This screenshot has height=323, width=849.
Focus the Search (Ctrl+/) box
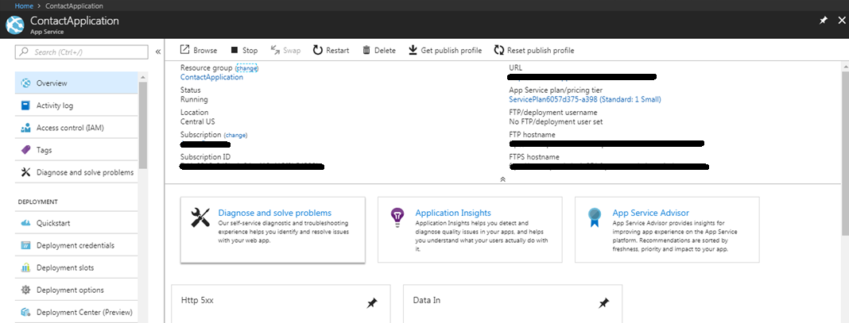pos(82,52)
